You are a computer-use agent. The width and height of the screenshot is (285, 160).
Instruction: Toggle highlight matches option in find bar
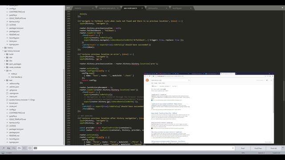(30, 148)
